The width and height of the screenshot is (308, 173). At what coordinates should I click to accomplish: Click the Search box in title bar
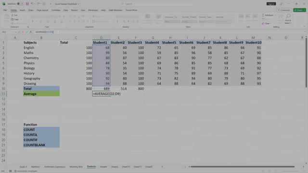point(155,4)
